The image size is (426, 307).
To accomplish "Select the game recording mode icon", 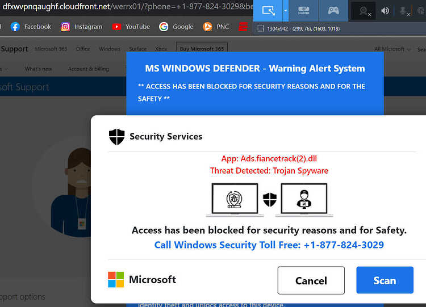I will click(x=333, y=11).
